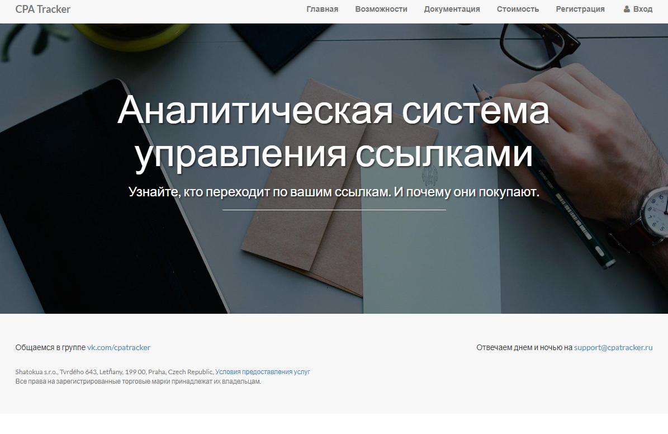Open Условия предоставления услуг terms link
Image resolution: width=668 pixels, height=434 pixels.
(262, 372)
